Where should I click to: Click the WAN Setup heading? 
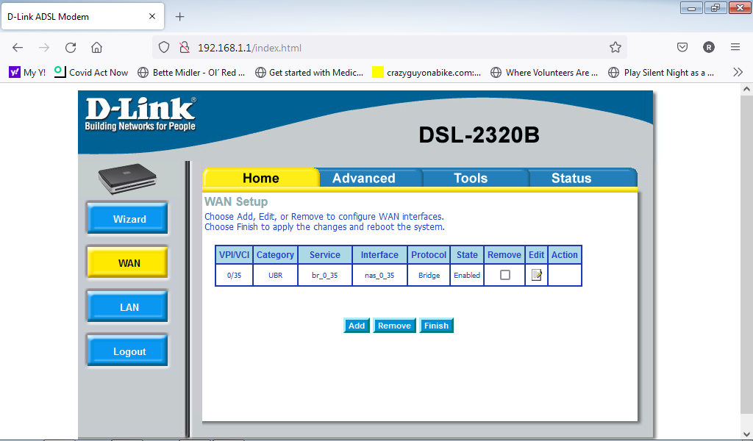(236, 201)
